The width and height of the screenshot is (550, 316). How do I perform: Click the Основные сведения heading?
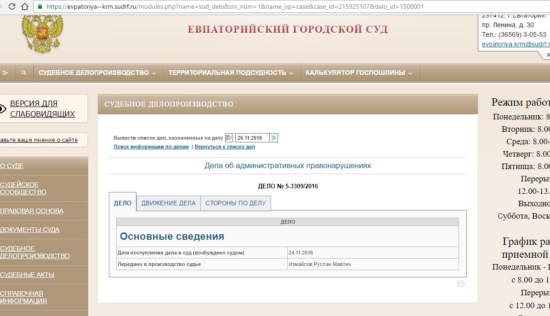click(172, 237)
